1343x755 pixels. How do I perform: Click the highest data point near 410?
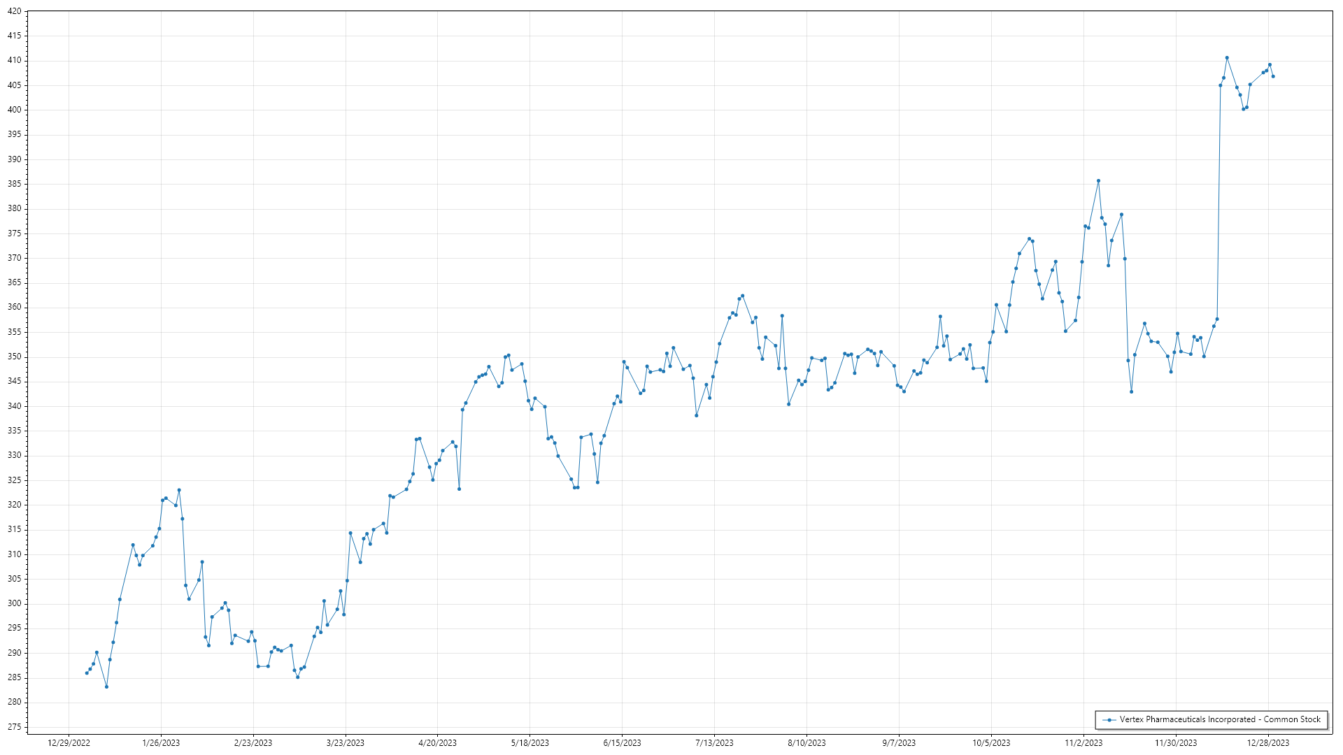[x=1227, y=58]
